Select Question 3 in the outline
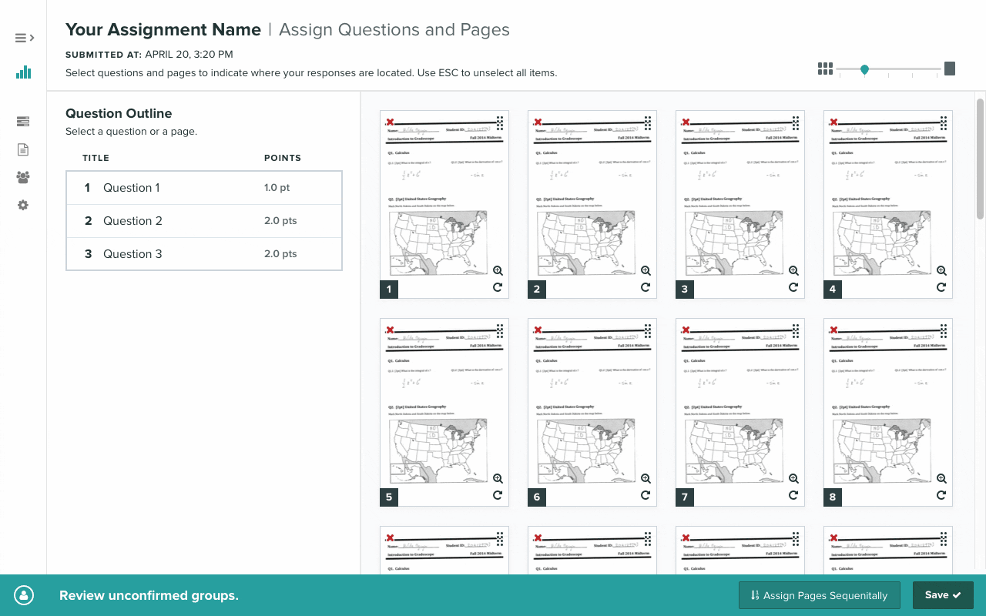 coord(204,254)
